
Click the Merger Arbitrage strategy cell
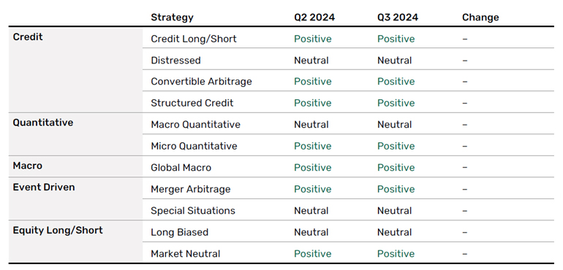click(x=191, y=189)
